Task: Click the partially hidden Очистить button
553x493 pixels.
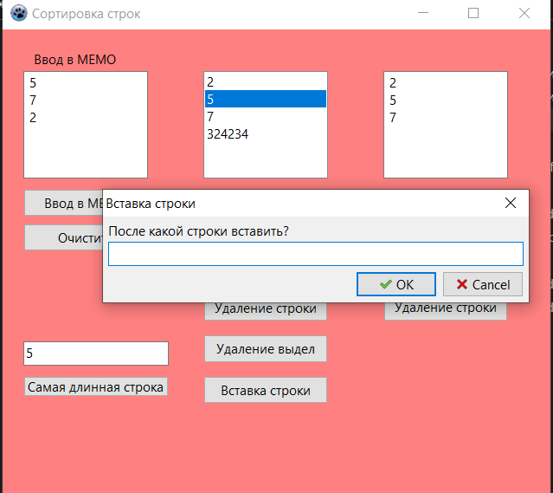Action: (63, 237)
